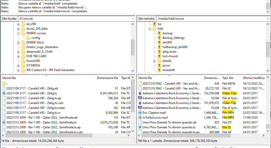Select the config folder icon
271x148 pixels.
click(28, 38)
